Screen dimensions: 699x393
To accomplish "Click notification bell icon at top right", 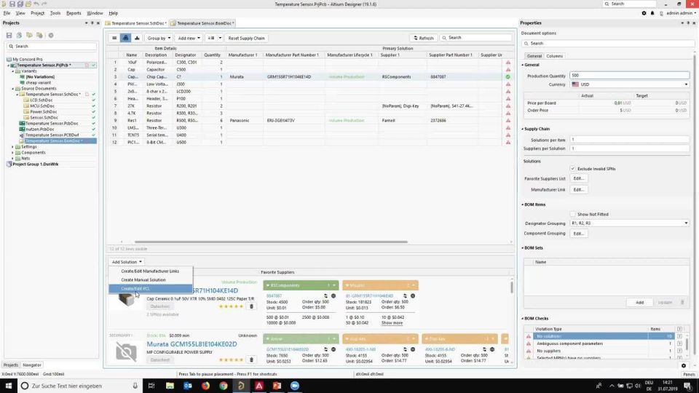I will (652, 13).
